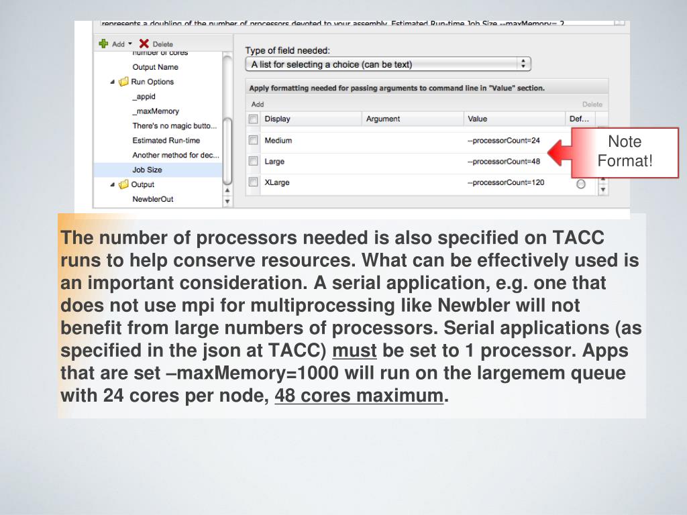
Task: Click the Value column header
Action: pos(515,119)
